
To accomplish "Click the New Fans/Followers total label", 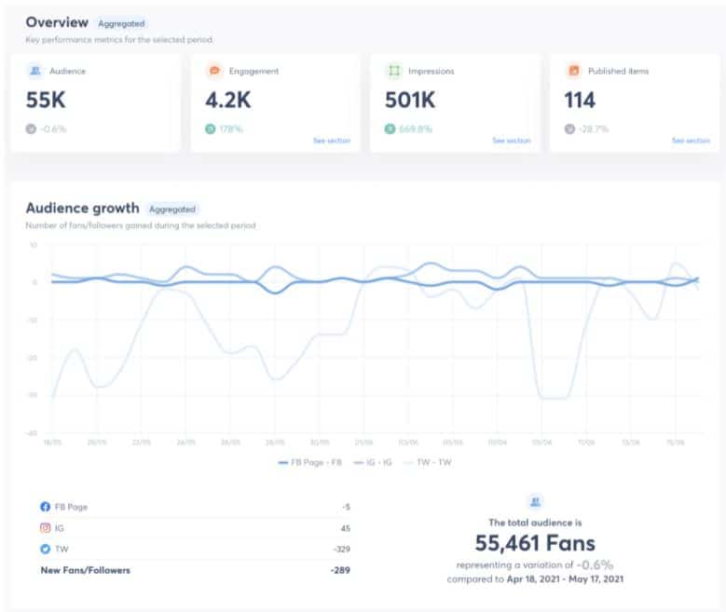I will point(85,570).
